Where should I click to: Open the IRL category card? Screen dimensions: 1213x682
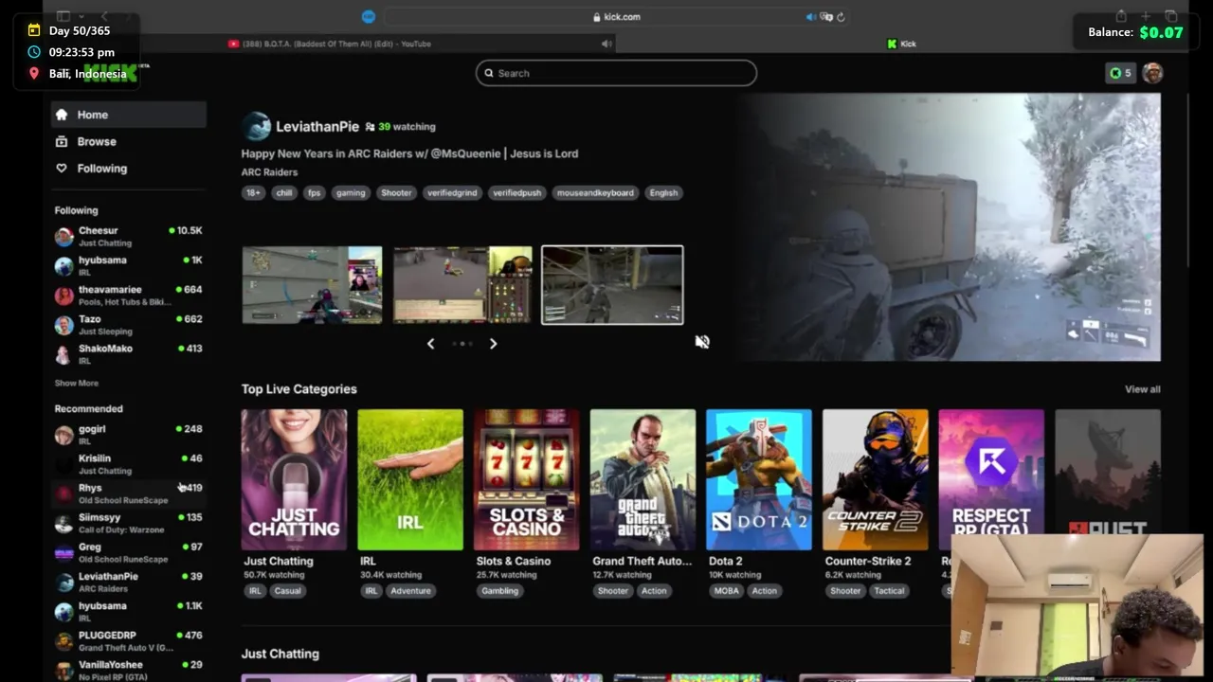point(410,479)
